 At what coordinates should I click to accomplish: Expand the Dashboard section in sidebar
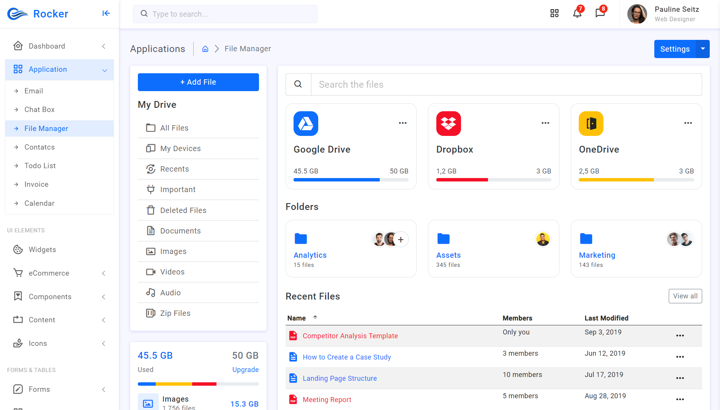pyautogui.click(x=104, y=46)
